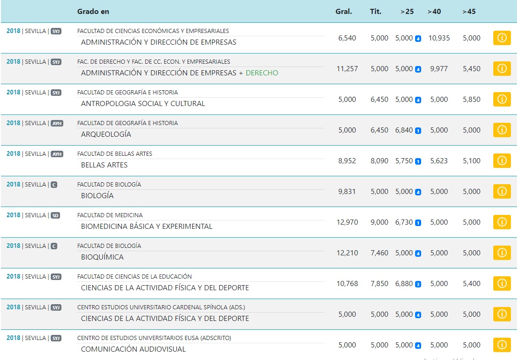
Task: Click the AYH badge in Bellas Artes row
Action: coord(57,154)
